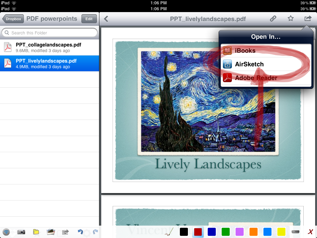Redo the last stroke
The image size is (317, 238).
point(95,232)
